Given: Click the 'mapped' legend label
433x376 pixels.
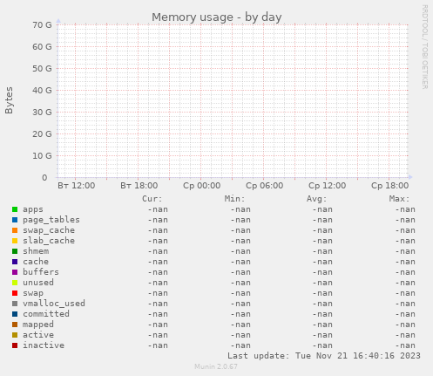Looking at the screenshot, I should click(x=38, y=325).
